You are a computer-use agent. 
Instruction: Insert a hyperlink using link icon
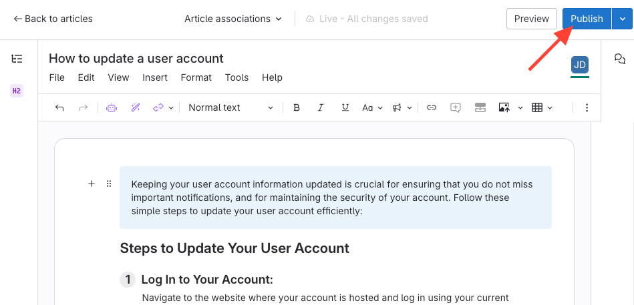click(432, 107)
